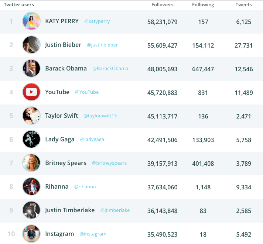Click Taylor Swift's profile thumbnail
This screenshot has height=244, width=263.
click(31, 116)
